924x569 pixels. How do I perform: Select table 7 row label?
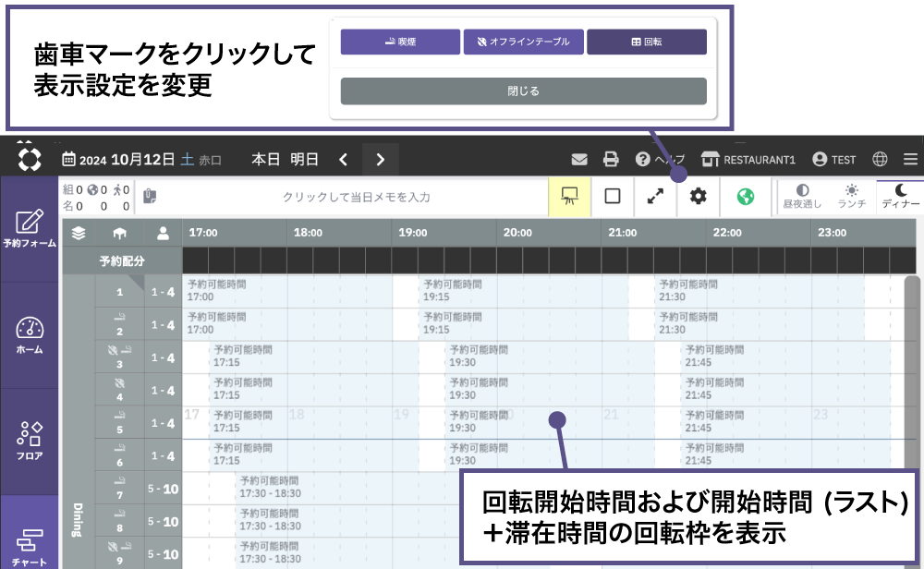pos(119,489)
